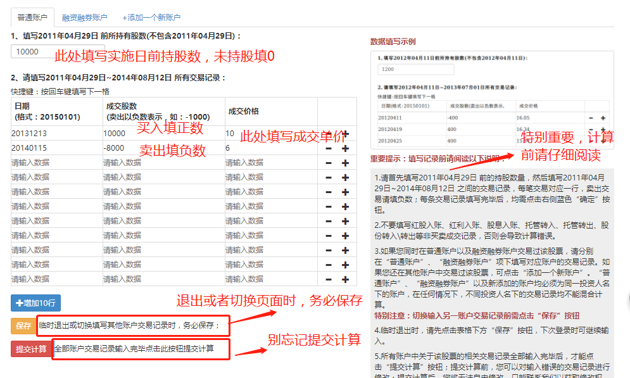The height and width of the screenshot is (378, 630).
Task: Click the plus icon in the 20131213 row
Action: coord(345,134)
